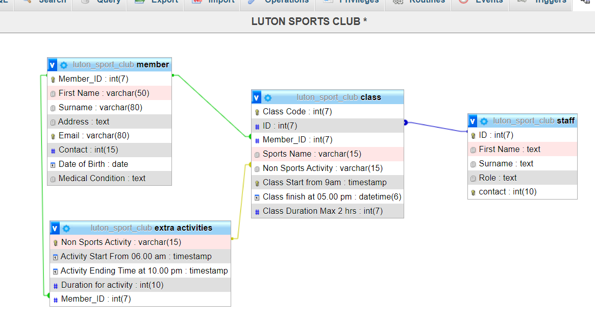Click the key icon beside Class Code

pos(257,112)
